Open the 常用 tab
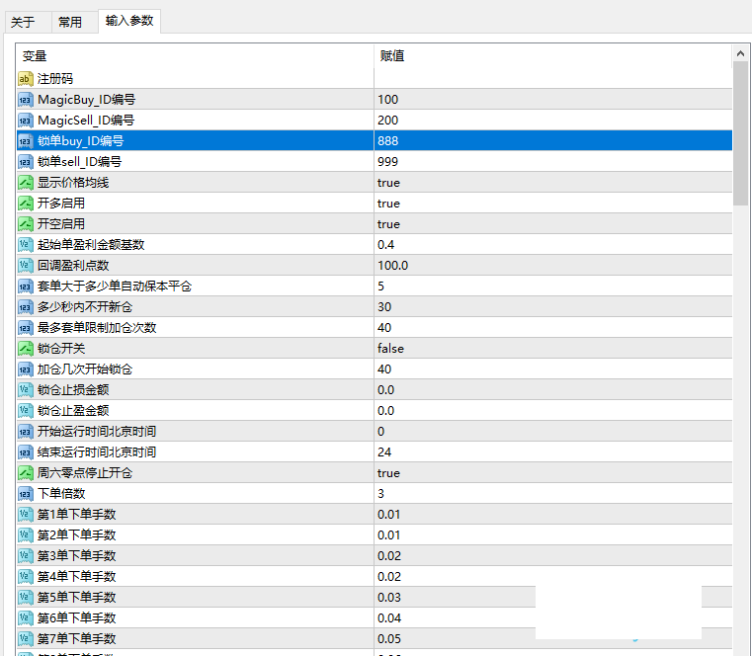The height and width of the screenshot is (656, 752). pyautogui.click(x=70, y=22)
